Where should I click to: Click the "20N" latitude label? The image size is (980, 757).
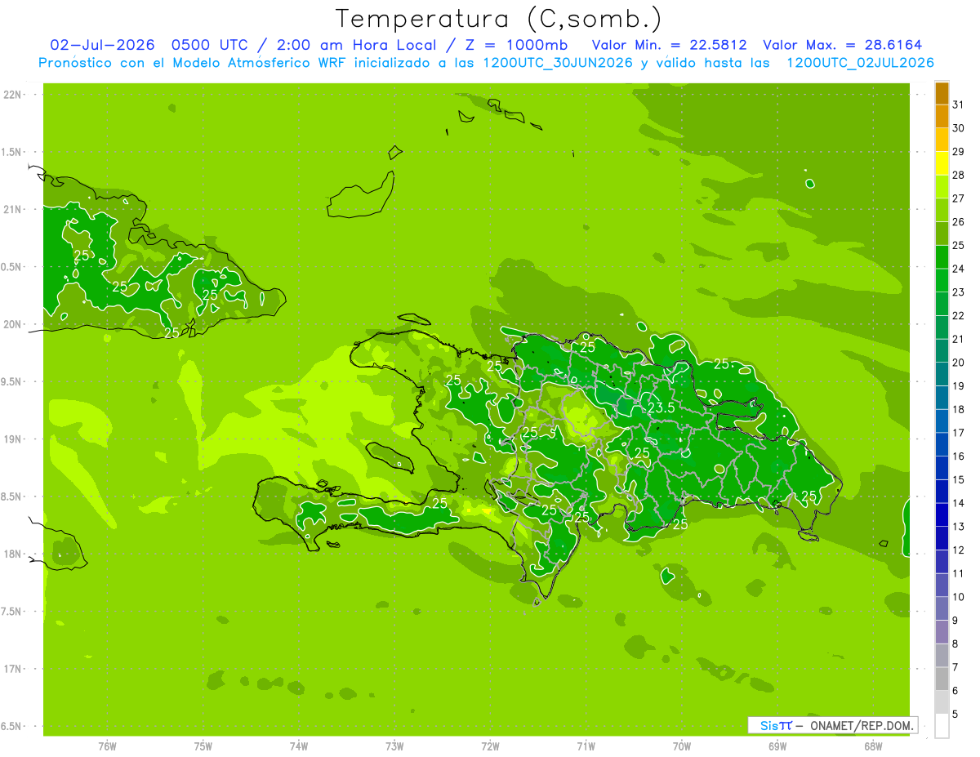pos(11,324)
